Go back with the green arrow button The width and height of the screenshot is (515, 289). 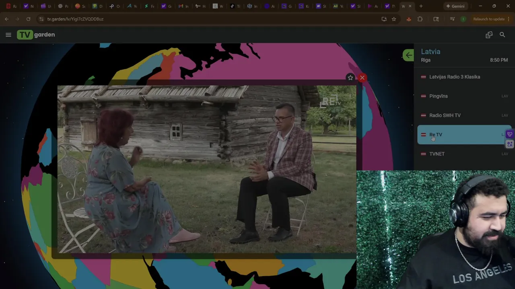click(x=408, y=55)
